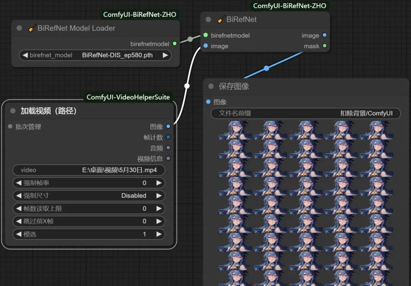Click the 视频信息 output socket
This screenshot has width=411, height=286.
(168, 158)
